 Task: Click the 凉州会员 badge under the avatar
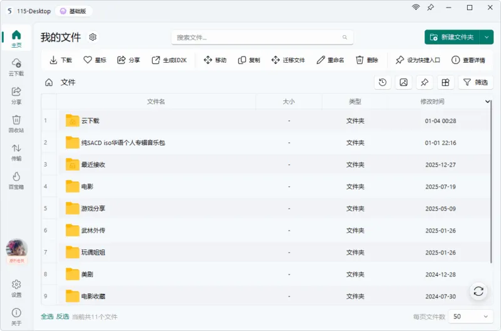pos(17,261)
